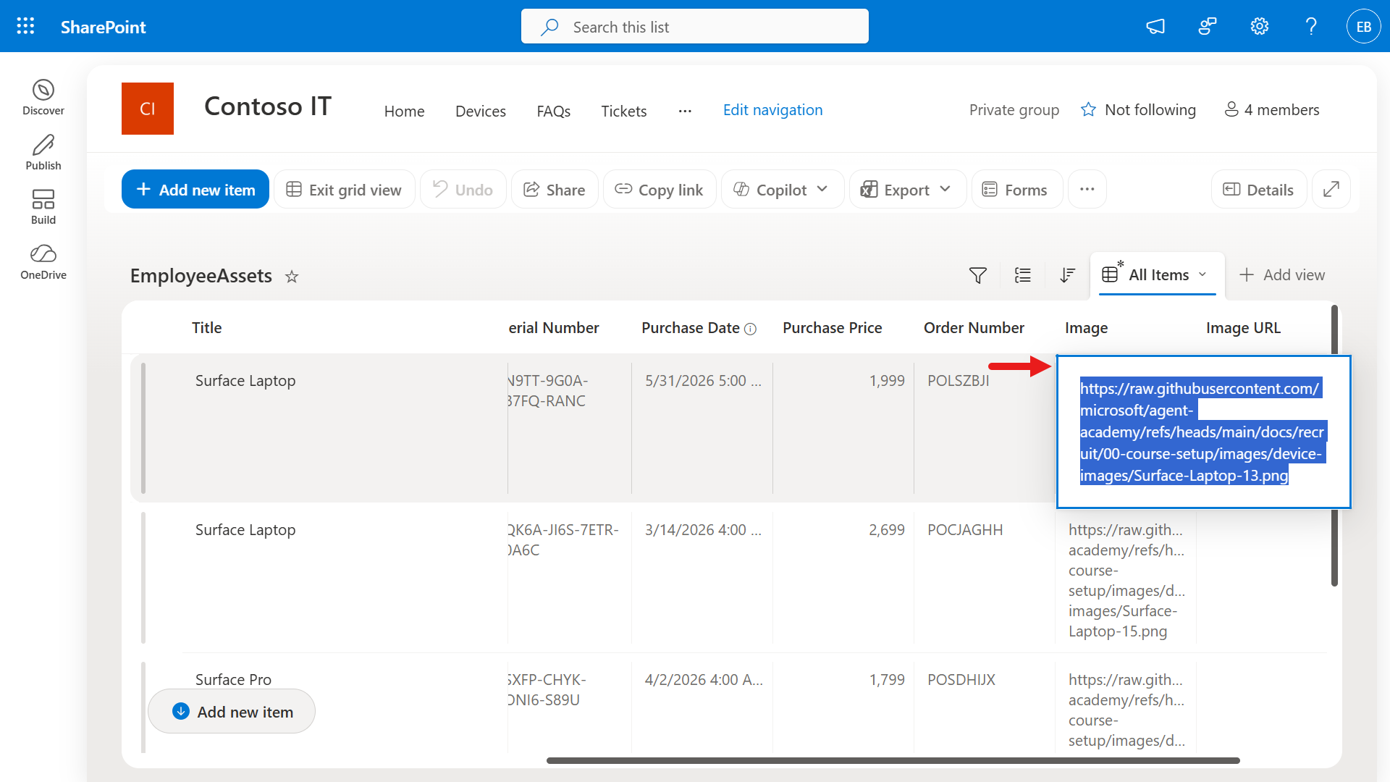Open the Group by icon

click(1022, 275)
